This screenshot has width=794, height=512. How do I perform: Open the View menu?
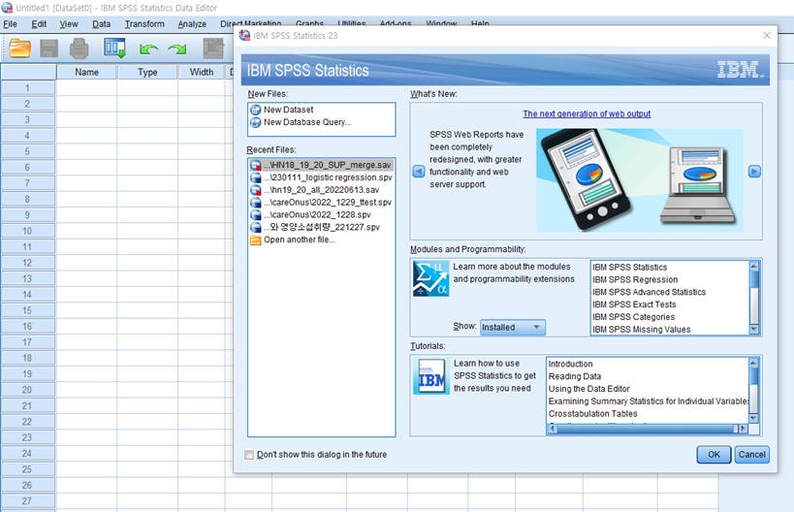point(69,24)
